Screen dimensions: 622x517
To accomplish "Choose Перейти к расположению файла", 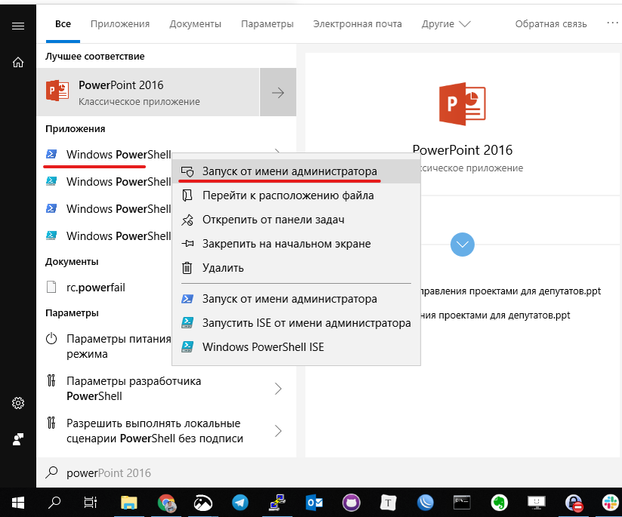I will pyautogui.click(x=296, y=195).
